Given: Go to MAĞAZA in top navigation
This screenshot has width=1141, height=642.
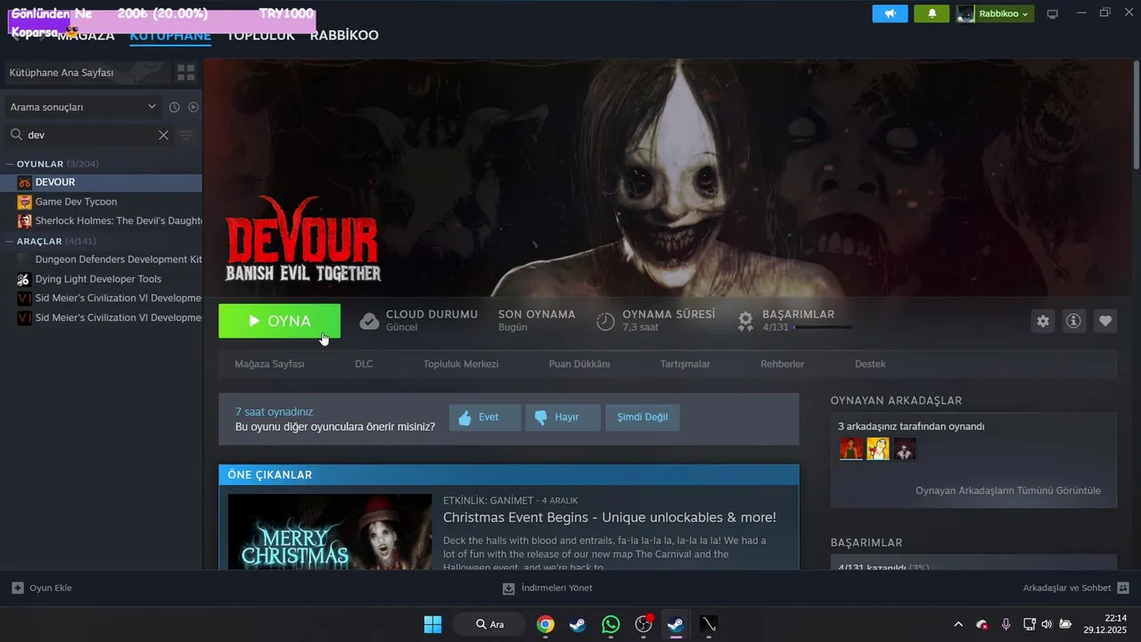Looking at the screenshot, I should pyautogui.click(x=86, y=36).
